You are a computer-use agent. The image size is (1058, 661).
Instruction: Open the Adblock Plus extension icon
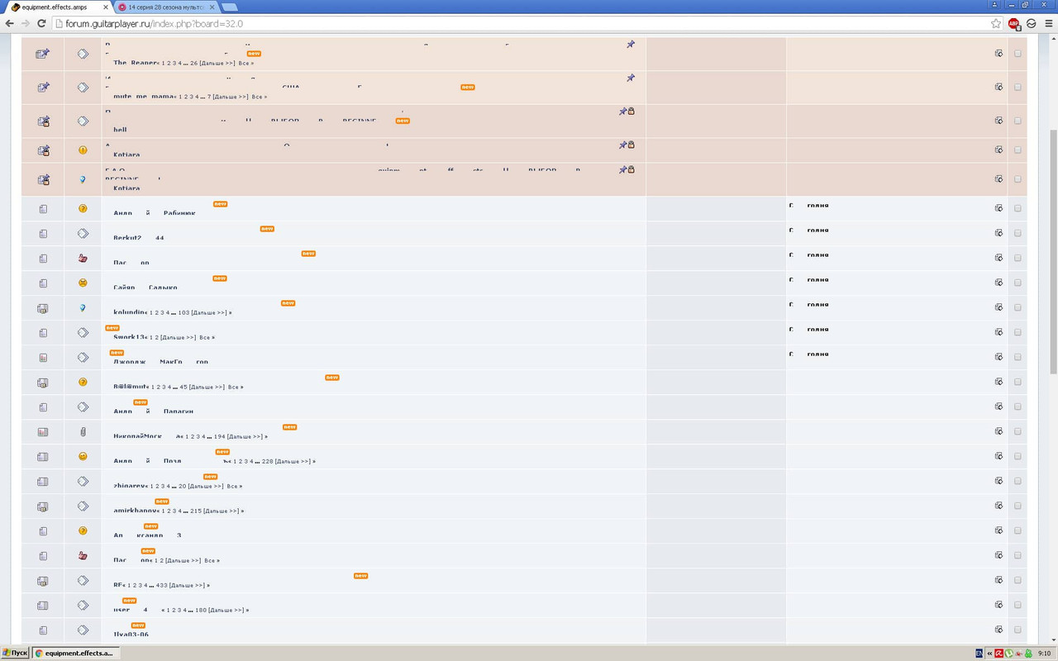(x=1014, y=24)
